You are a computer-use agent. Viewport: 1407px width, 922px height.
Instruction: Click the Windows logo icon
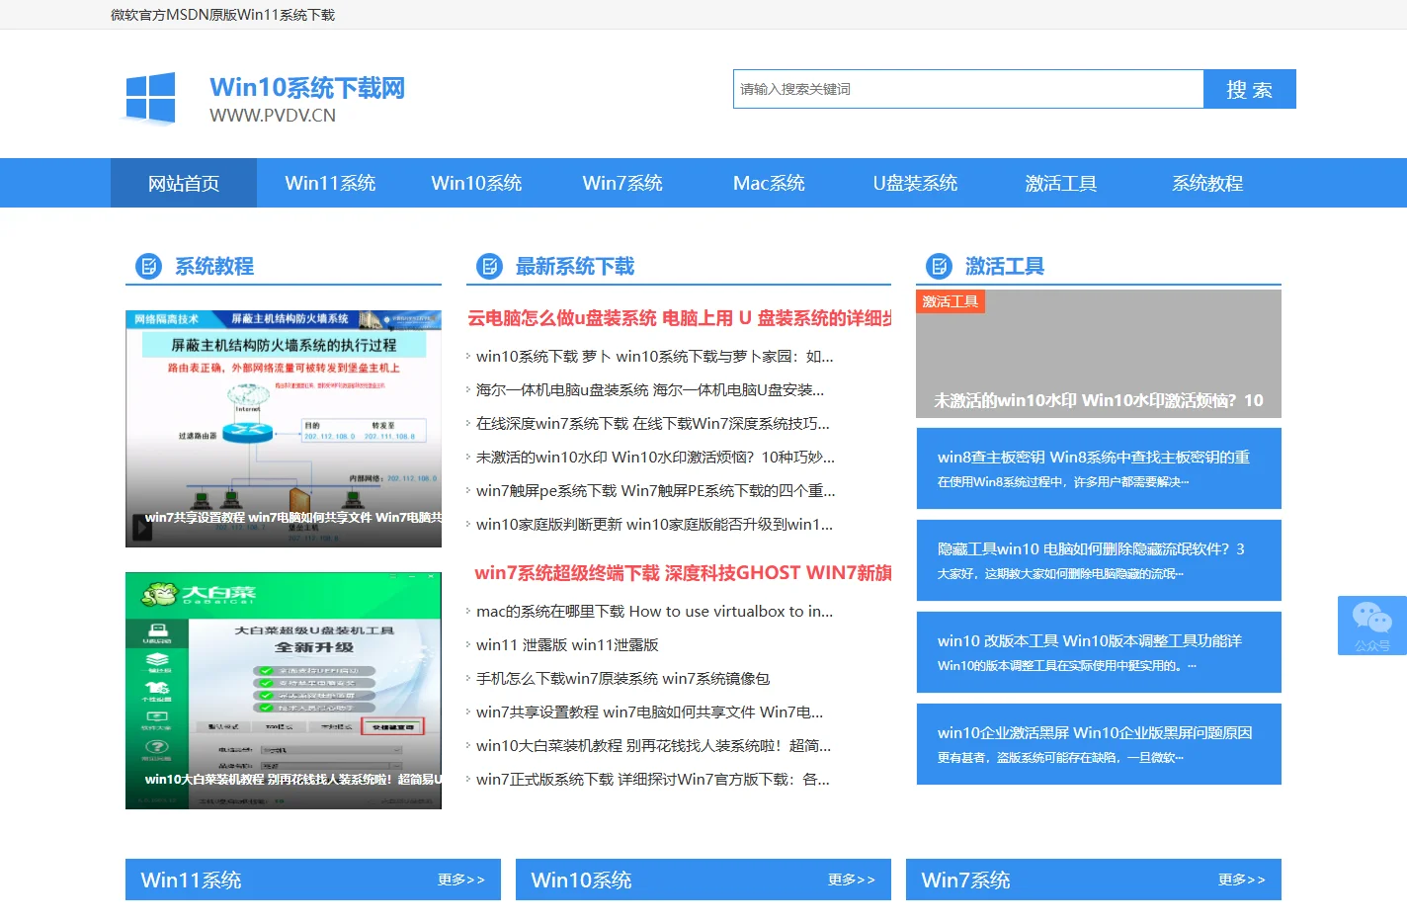pyautogui.click(x=150, y=98)
